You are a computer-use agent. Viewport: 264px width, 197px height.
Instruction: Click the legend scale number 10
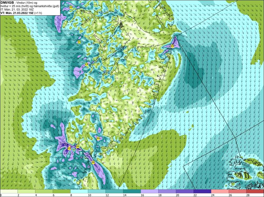pyautogui.click(x=89, y=195)
